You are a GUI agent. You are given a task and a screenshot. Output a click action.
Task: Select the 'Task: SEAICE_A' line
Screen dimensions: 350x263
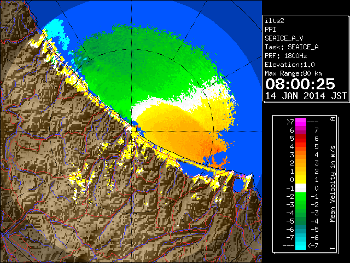291,47
